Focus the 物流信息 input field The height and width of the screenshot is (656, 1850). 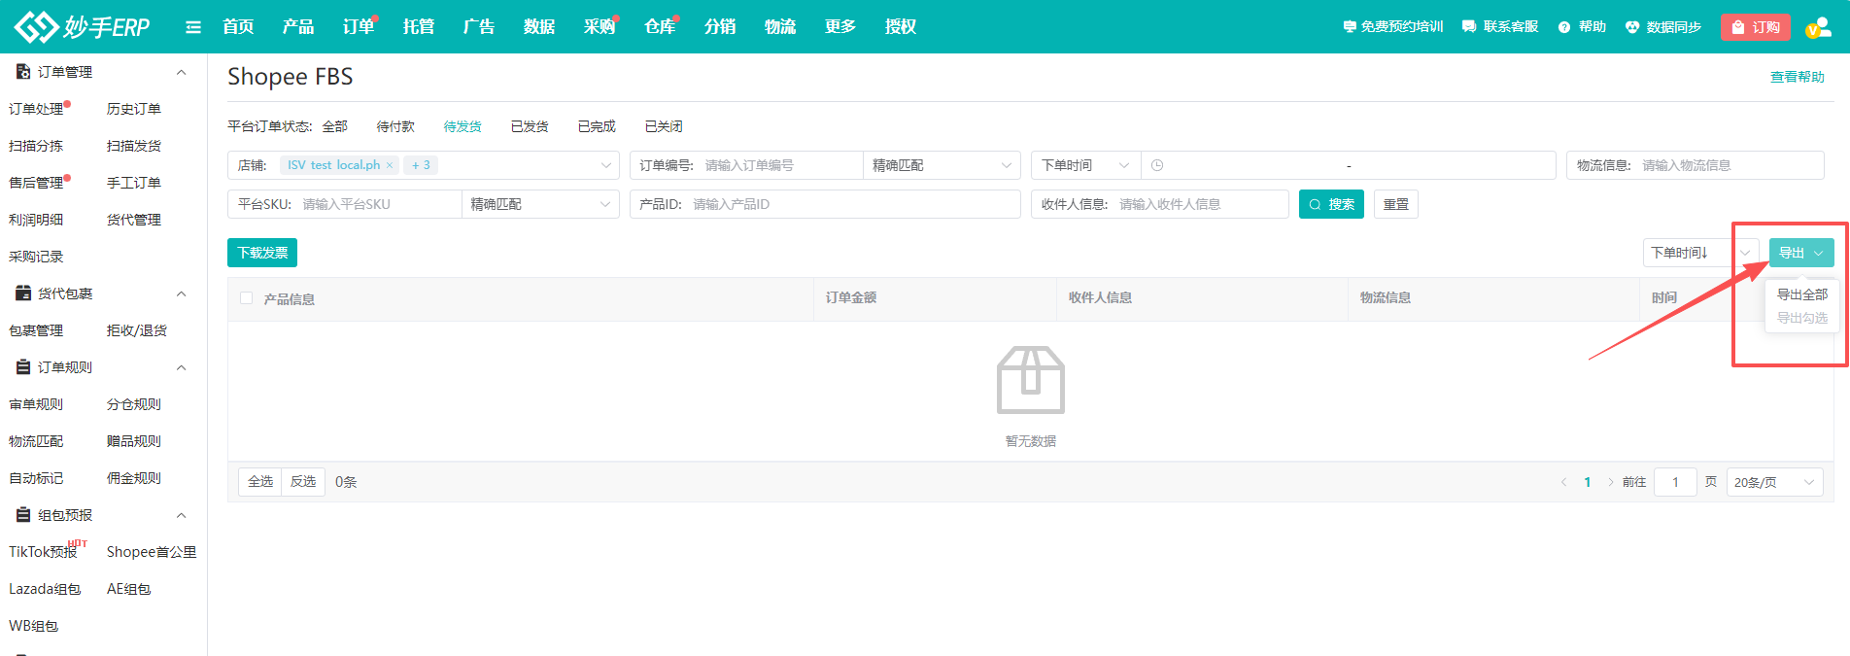[1696, 165]
